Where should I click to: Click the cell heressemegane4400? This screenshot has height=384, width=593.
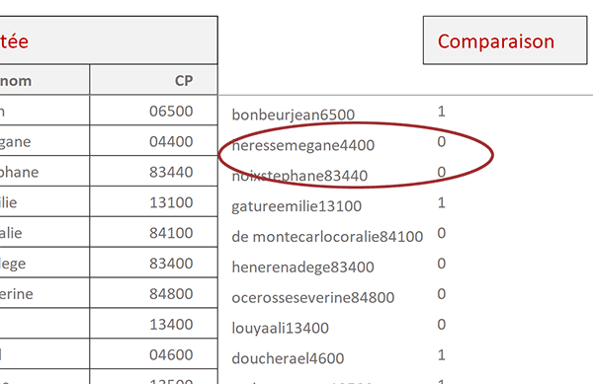[x=303, y=145]
